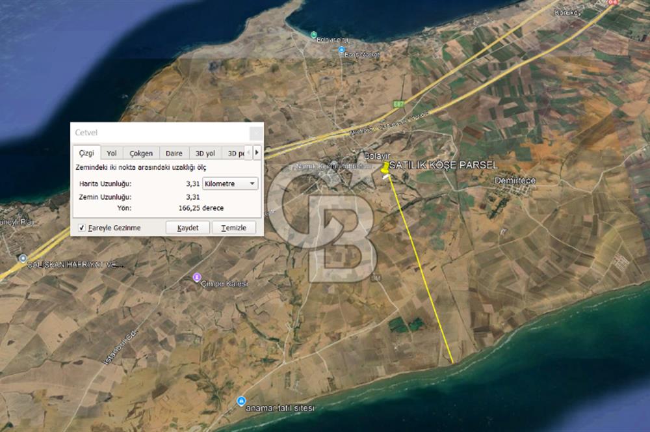Click the purple Çimpe Kalesi landmark icon
This screenshot has height=432, width=650.
coord(197,277)
